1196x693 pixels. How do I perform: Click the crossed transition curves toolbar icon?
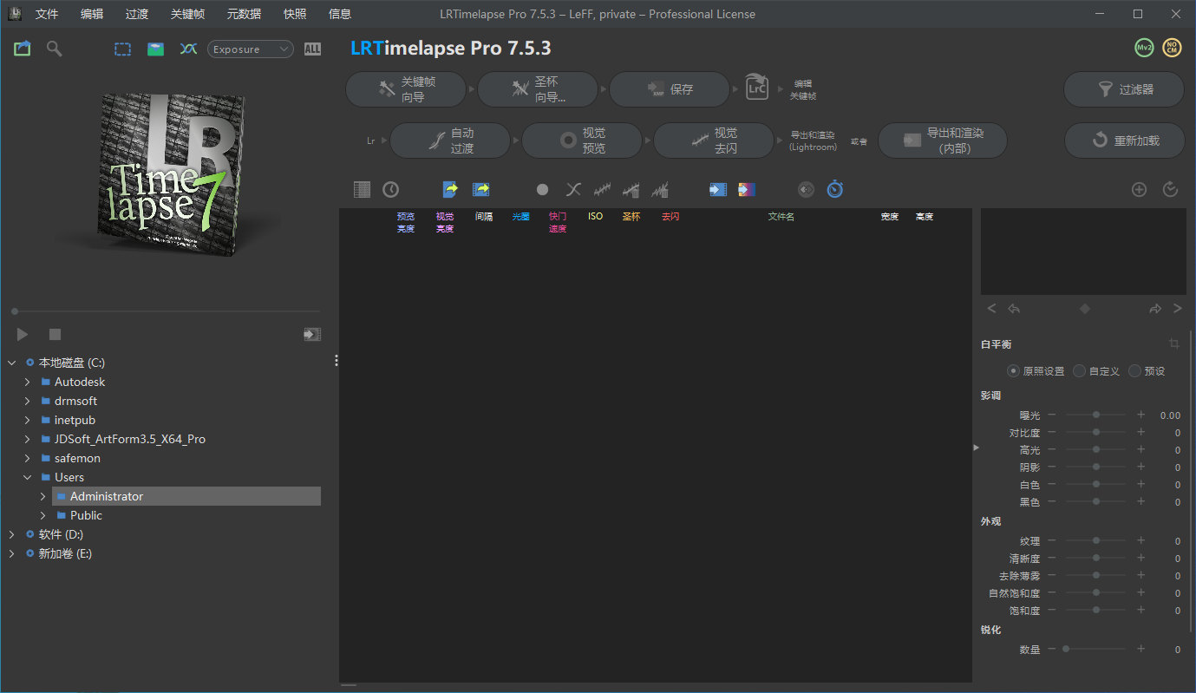coord(573,189)
